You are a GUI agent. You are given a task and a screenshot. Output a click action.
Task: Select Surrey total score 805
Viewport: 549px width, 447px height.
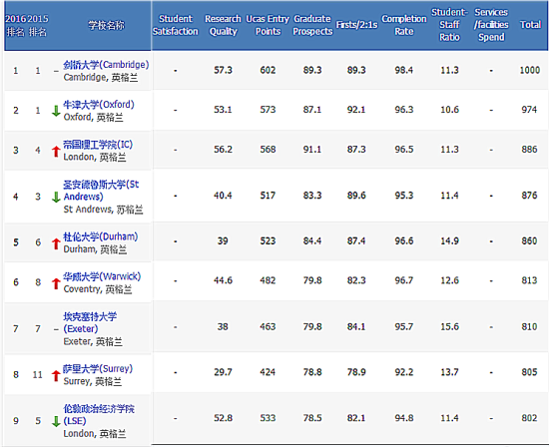pos(529,372)
